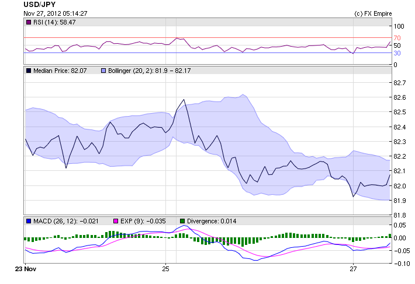This screenshot has height=284, width=415.
Task: Select the 25 date marker on the time axis
Action: point(165,269)
